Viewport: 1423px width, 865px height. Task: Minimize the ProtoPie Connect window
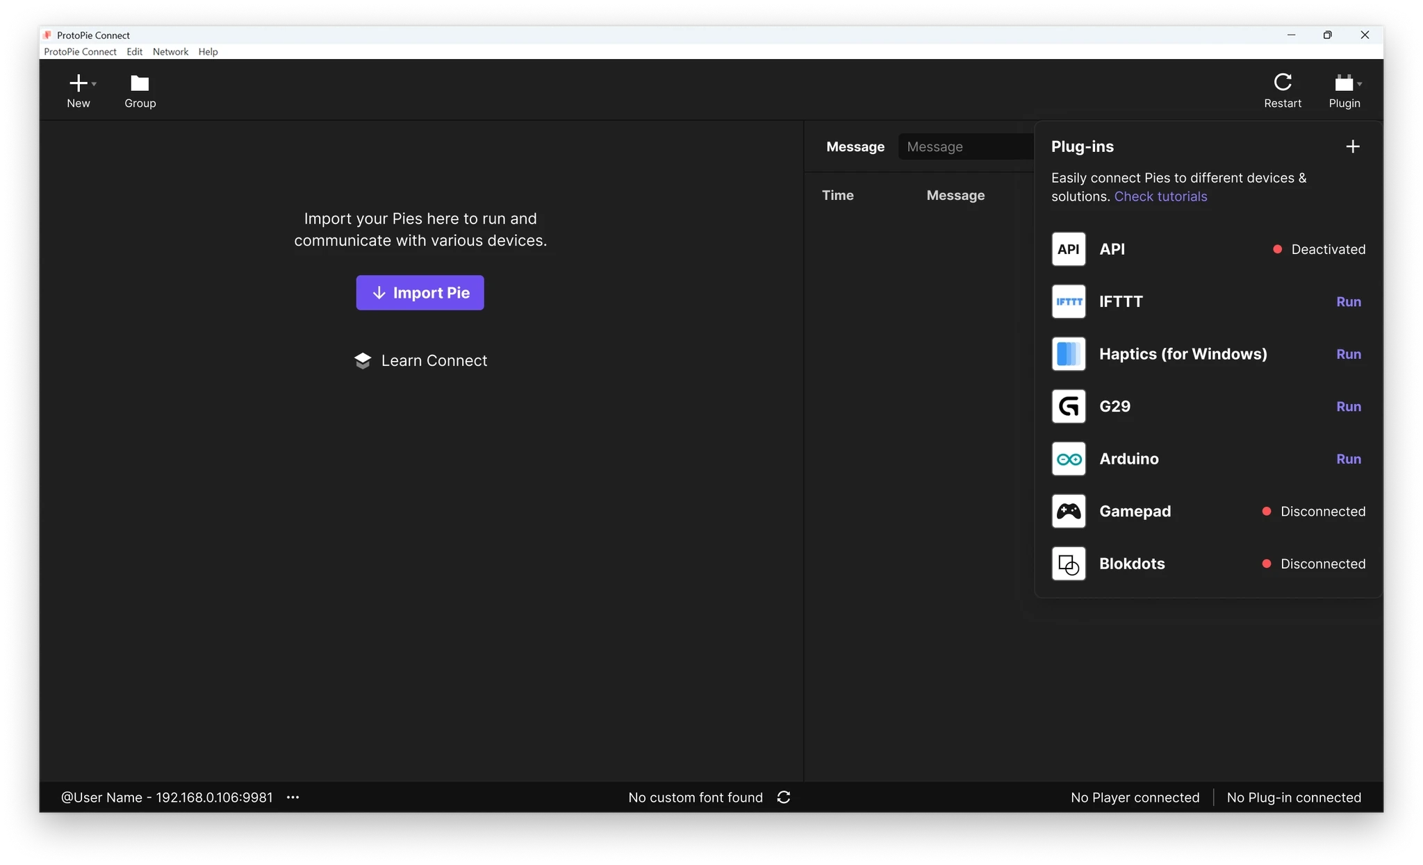(x=1291, y=35)
